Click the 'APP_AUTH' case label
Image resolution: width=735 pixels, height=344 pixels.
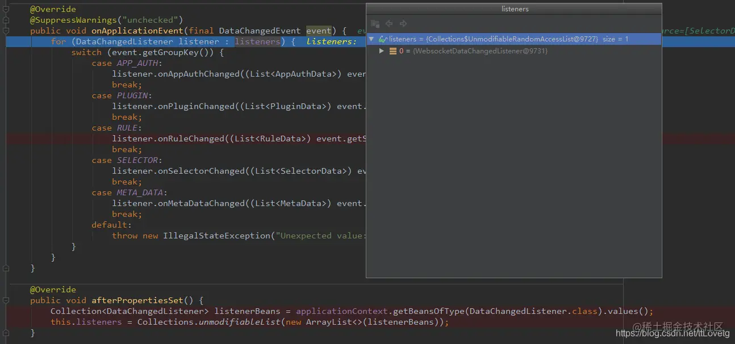(x=137, y=63)
